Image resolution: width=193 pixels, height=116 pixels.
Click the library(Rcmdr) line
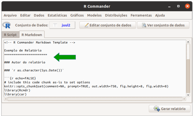(17, 90)
